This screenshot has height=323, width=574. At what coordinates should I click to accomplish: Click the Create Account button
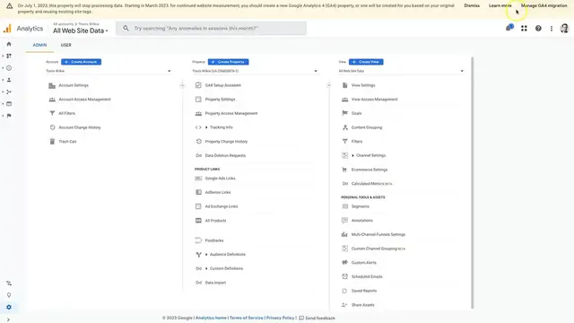pos(81,62)
